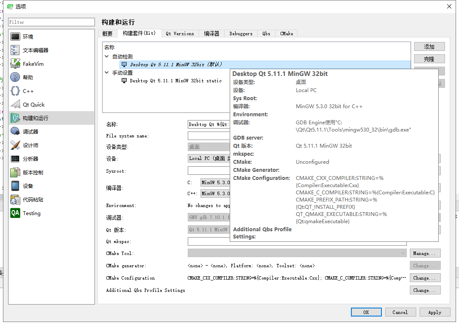
Task: Click the kit 名称 input field
Action: pos(209,124)
